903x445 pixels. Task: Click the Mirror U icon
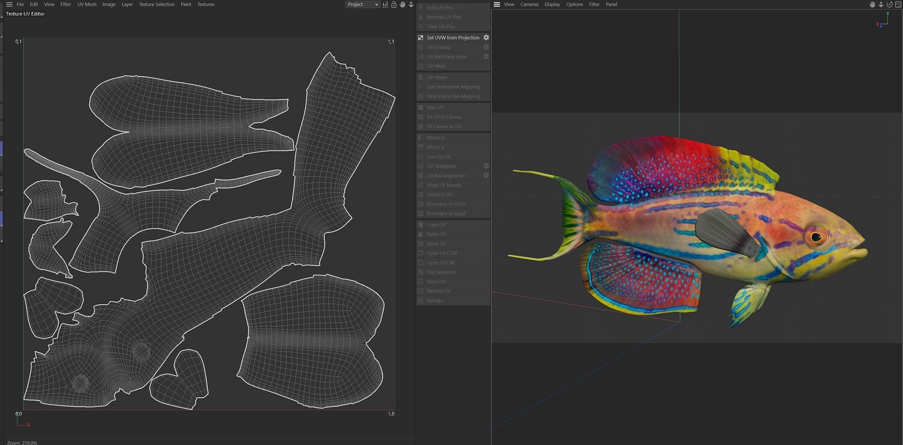point(421,137)
